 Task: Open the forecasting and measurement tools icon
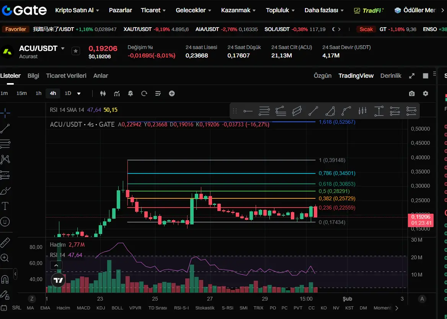(5, 175)
